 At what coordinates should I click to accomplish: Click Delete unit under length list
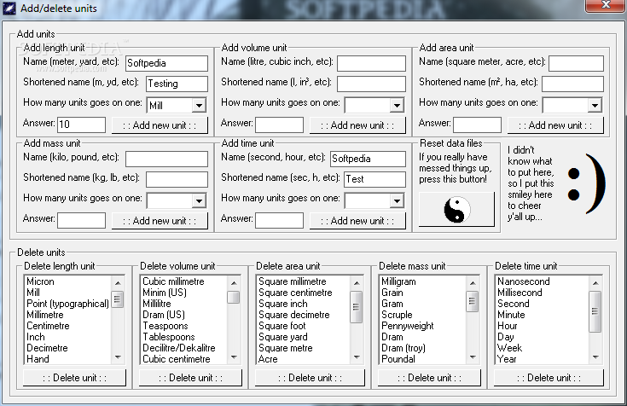[x=74, y=378]
